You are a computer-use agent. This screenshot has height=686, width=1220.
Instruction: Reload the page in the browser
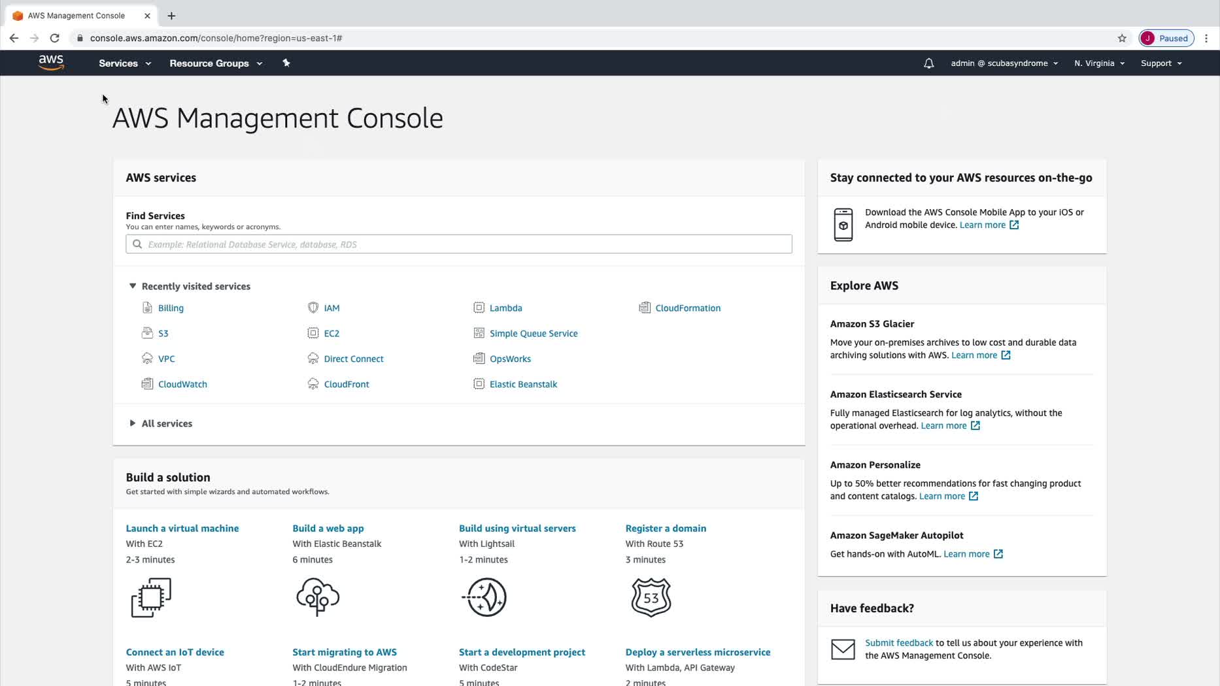point(55,38)
